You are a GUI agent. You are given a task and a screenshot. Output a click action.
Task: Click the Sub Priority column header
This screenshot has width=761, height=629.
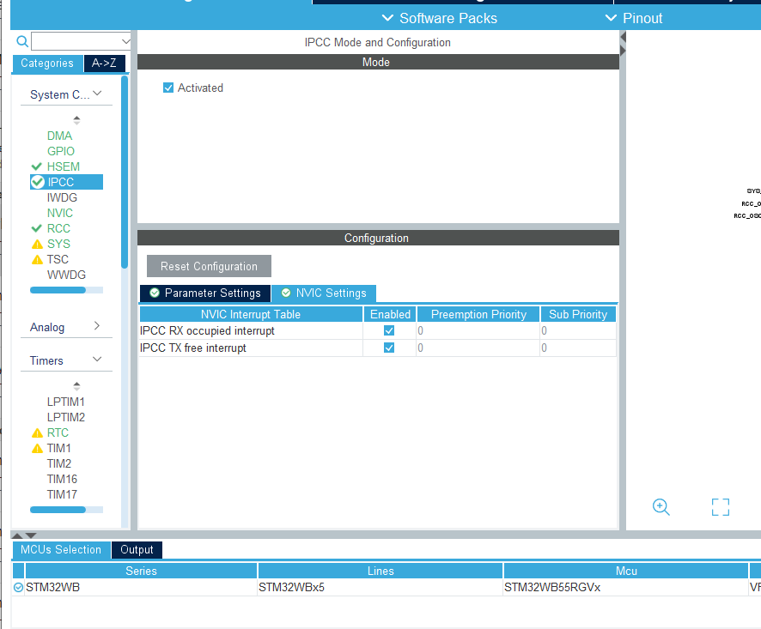578,314
